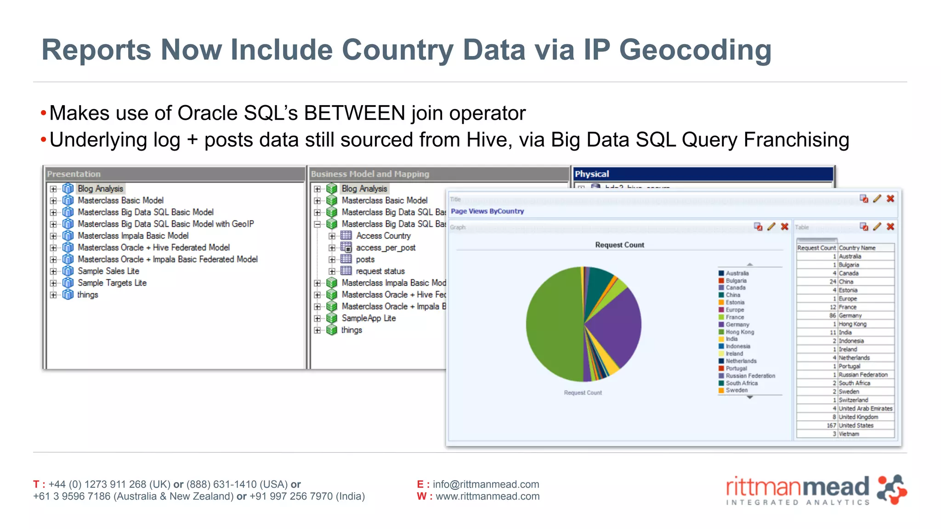This screenshot has width=941, height=529.
Task: Click the Graph view format container icon
Action: point(758,226)
